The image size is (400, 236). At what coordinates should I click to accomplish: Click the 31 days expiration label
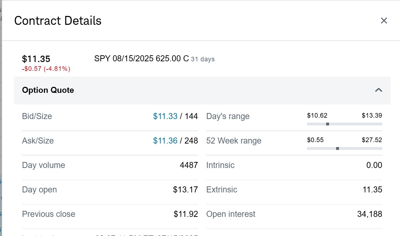coord(203,59)
